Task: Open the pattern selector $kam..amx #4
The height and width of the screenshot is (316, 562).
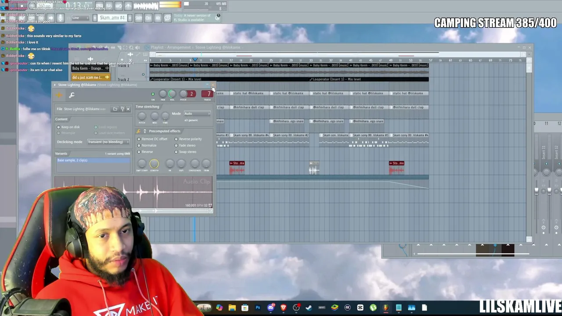Action: coord(112,18)
